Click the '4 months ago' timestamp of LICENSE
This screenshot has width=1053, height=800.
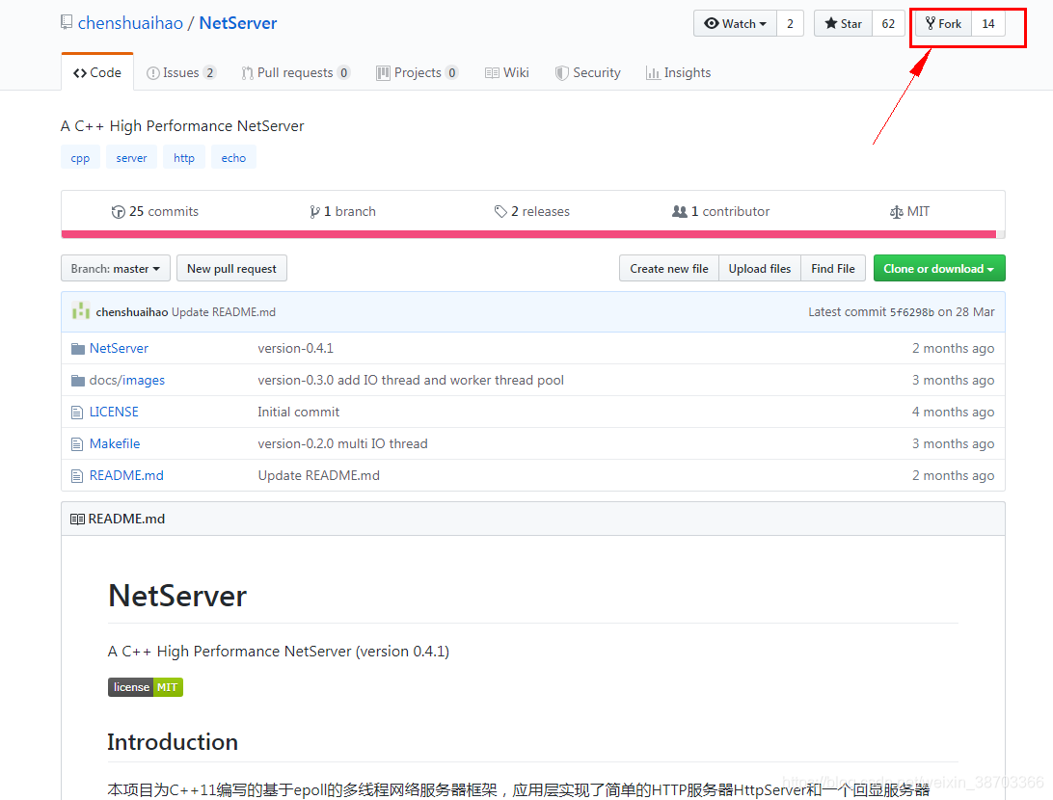pos(953,413)
